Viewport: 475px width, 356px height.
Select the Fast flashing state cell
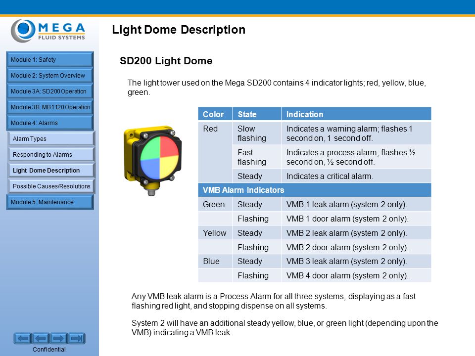257,157
